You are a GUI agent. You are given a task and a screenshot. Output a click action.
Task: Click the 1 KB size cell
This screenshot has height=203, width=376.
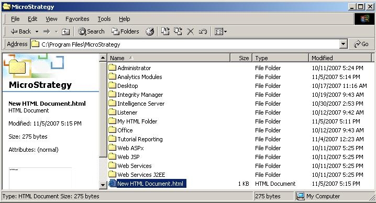point(244,184)
